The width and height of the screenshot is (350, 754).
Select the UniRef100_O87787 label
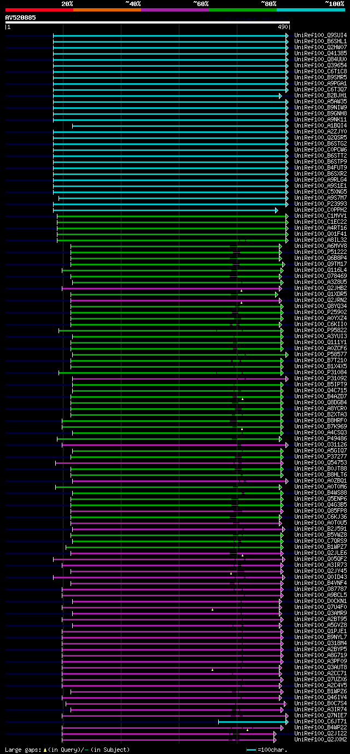[x=320, y=589]
